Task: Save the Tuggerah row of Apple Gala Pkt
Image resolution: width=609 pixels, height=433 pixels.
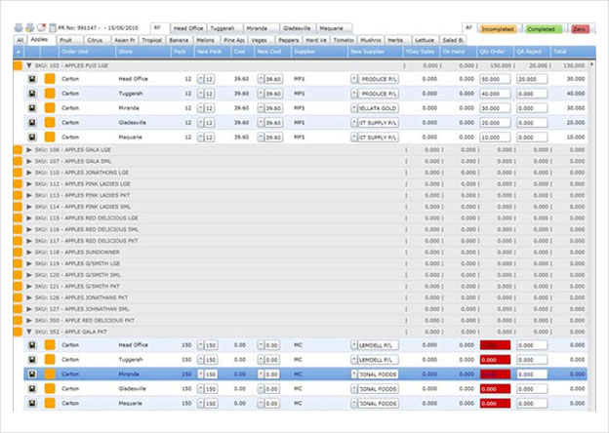Action: 32,360
